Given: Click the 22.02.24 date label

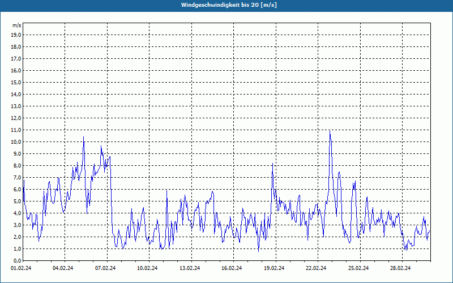Looking at the screenshot, I should point(316,268).
